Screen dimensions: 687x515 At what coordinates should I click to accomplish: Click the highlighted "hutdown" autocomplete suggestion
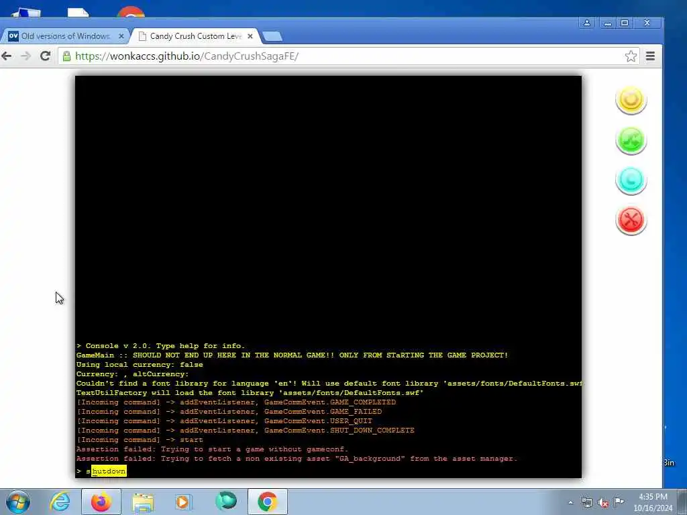pos(109,471)
